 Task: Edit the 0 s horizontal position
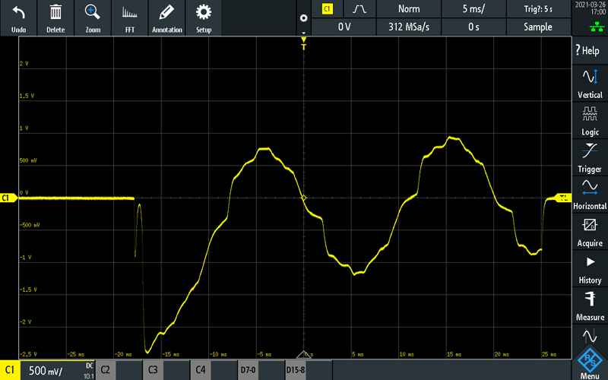tap(473, 27)
